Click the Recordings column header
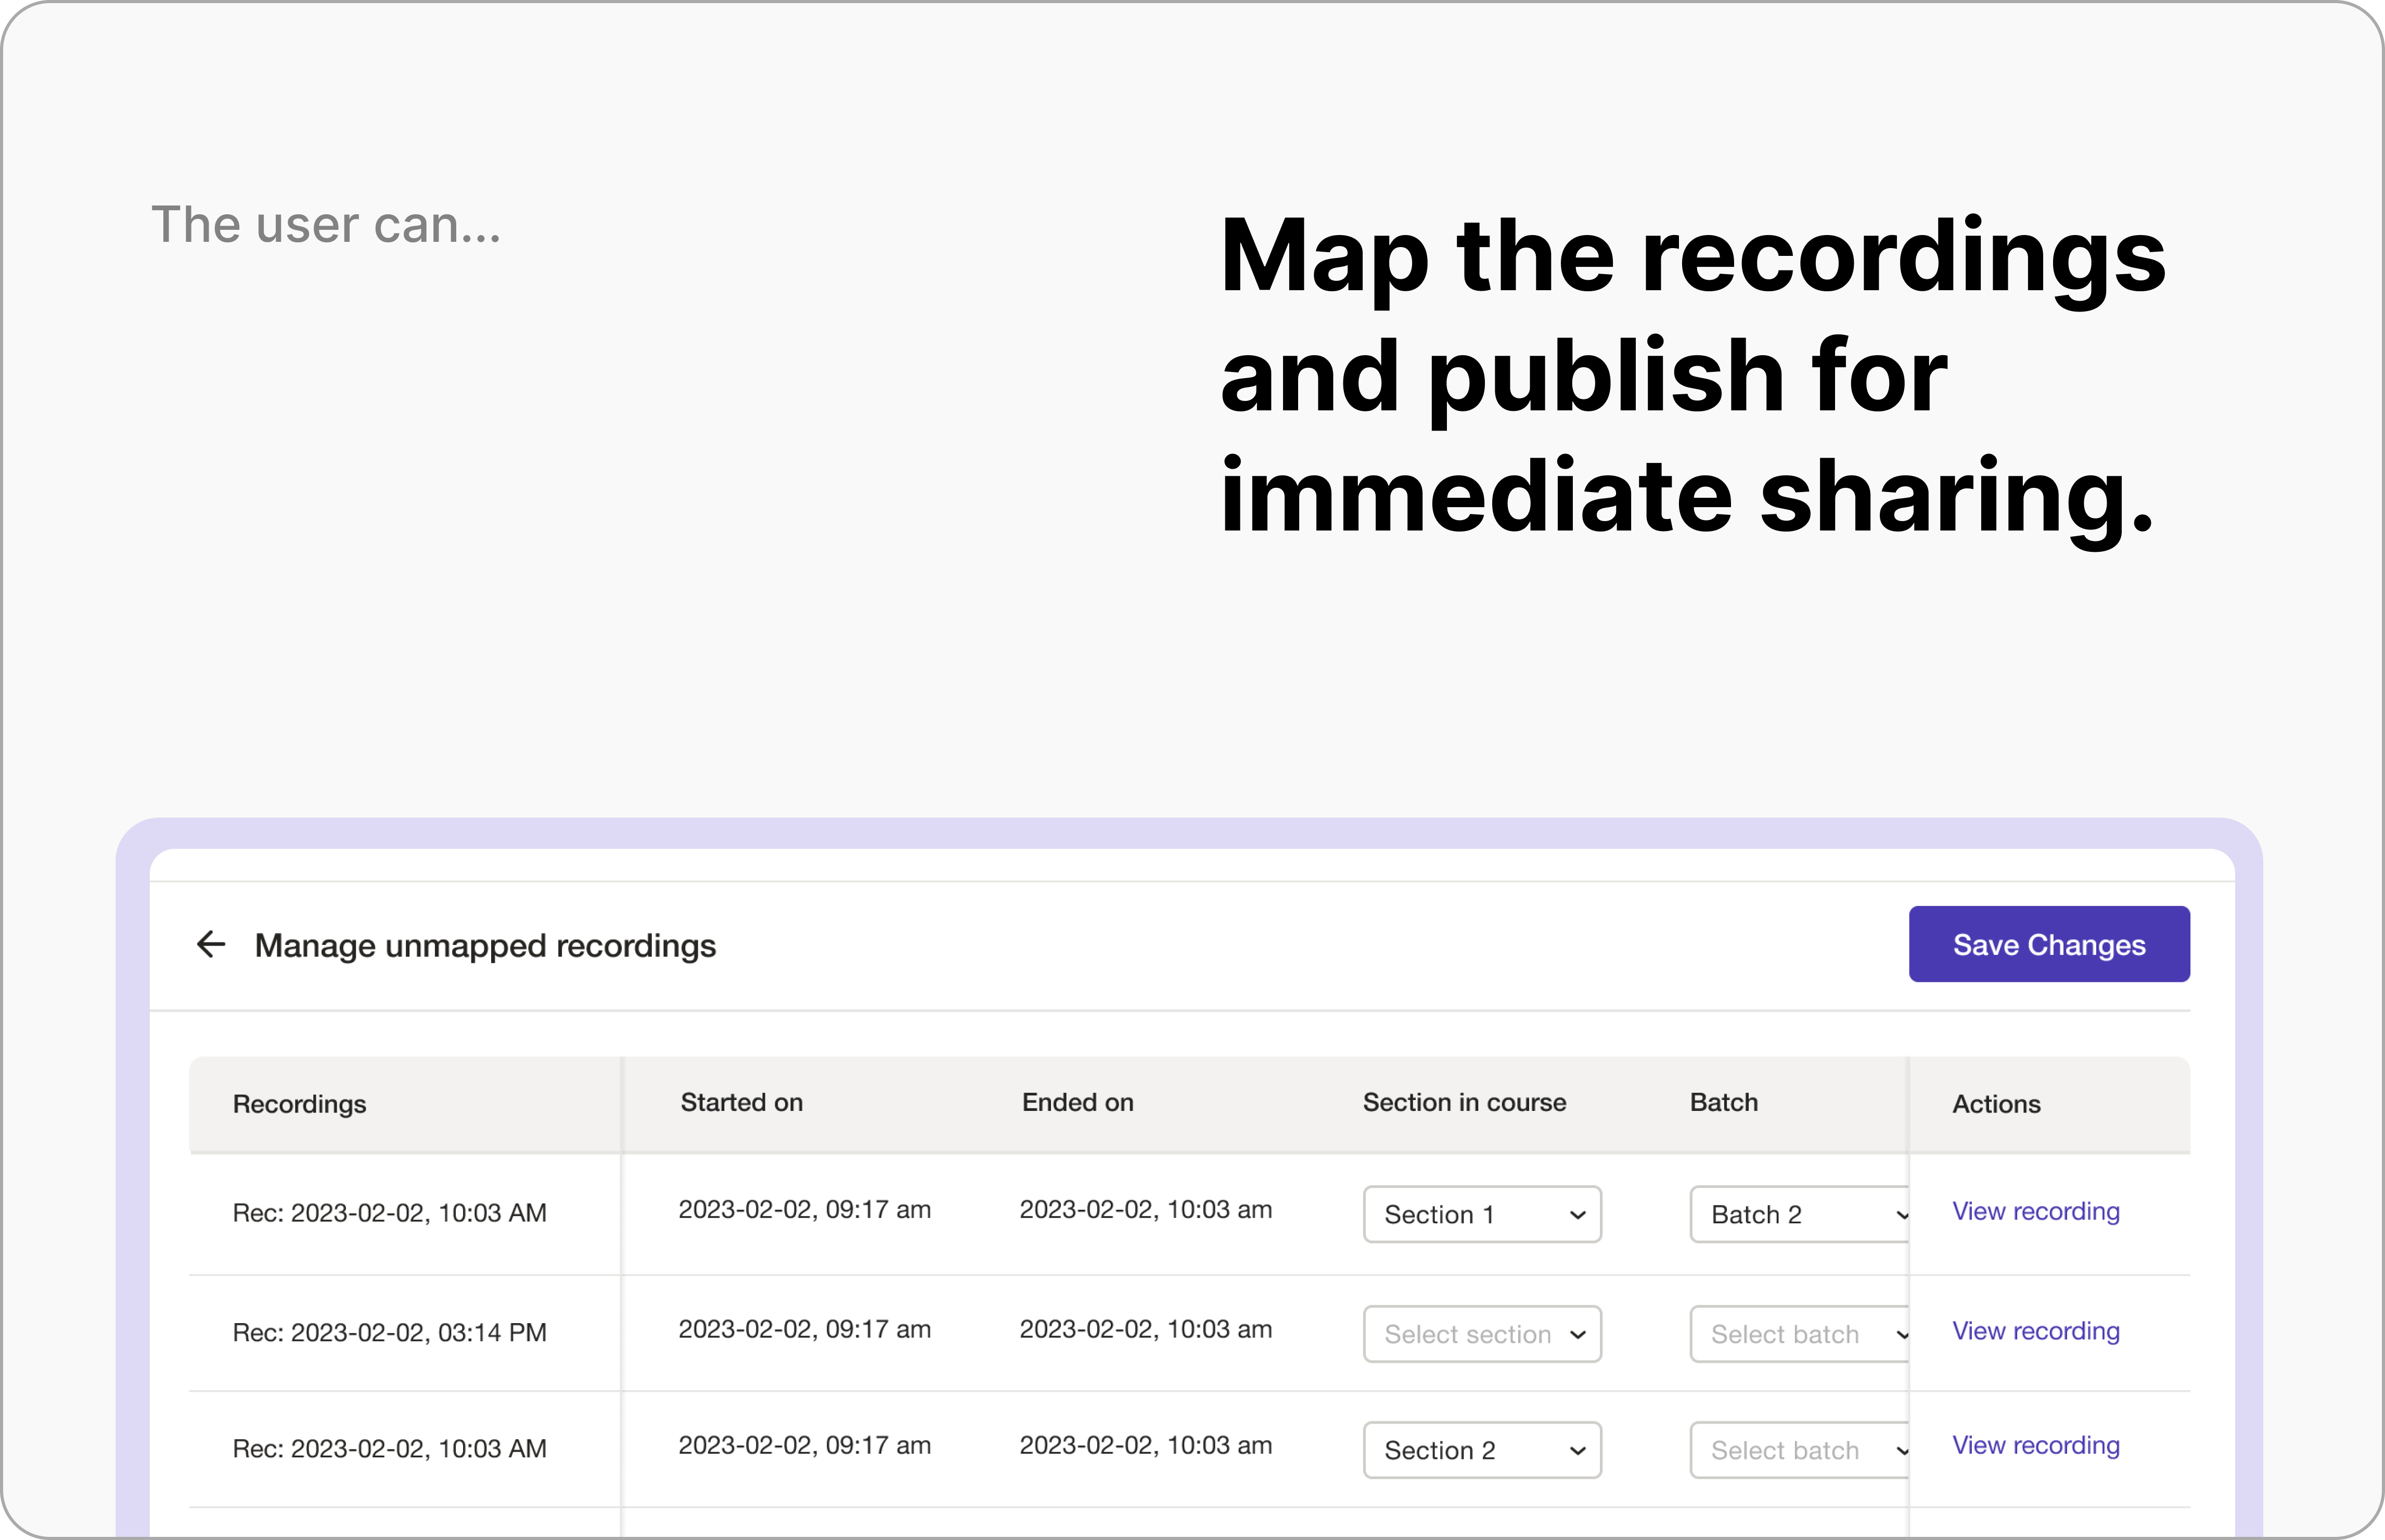This screenshot has height=1540, width=2385. click(299, 1104)
